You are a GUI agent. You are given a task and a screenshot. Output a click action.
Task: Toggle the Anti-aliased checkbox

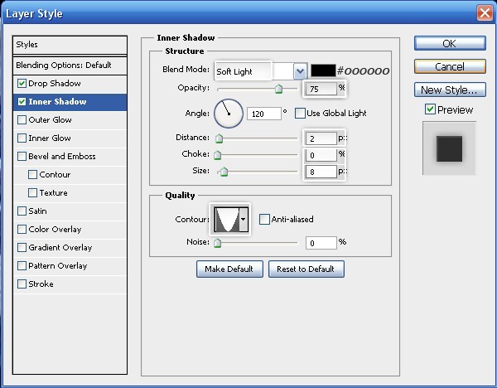(264, 220)
